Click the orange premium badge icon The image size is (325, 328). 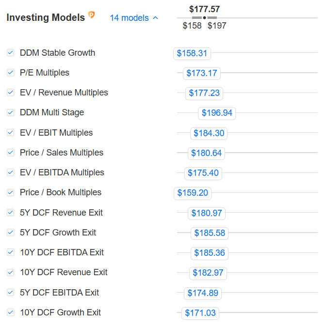[x=91, y=16]
